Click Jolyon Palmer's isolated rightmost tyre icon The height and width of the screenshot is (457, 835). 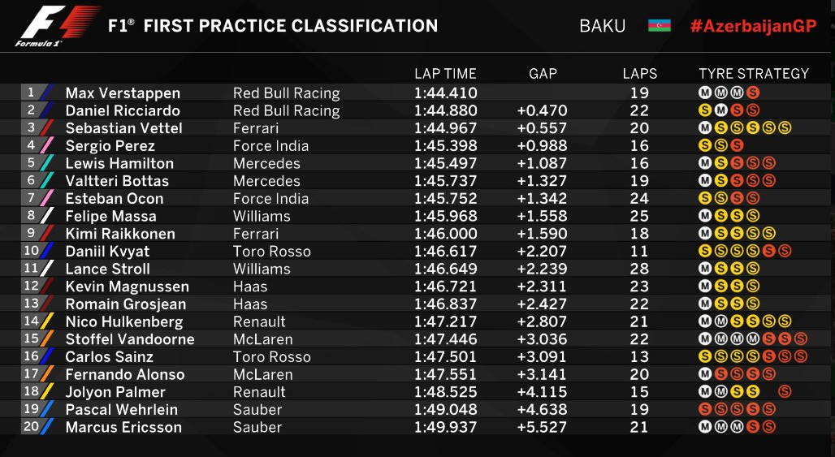click(785, 391)
